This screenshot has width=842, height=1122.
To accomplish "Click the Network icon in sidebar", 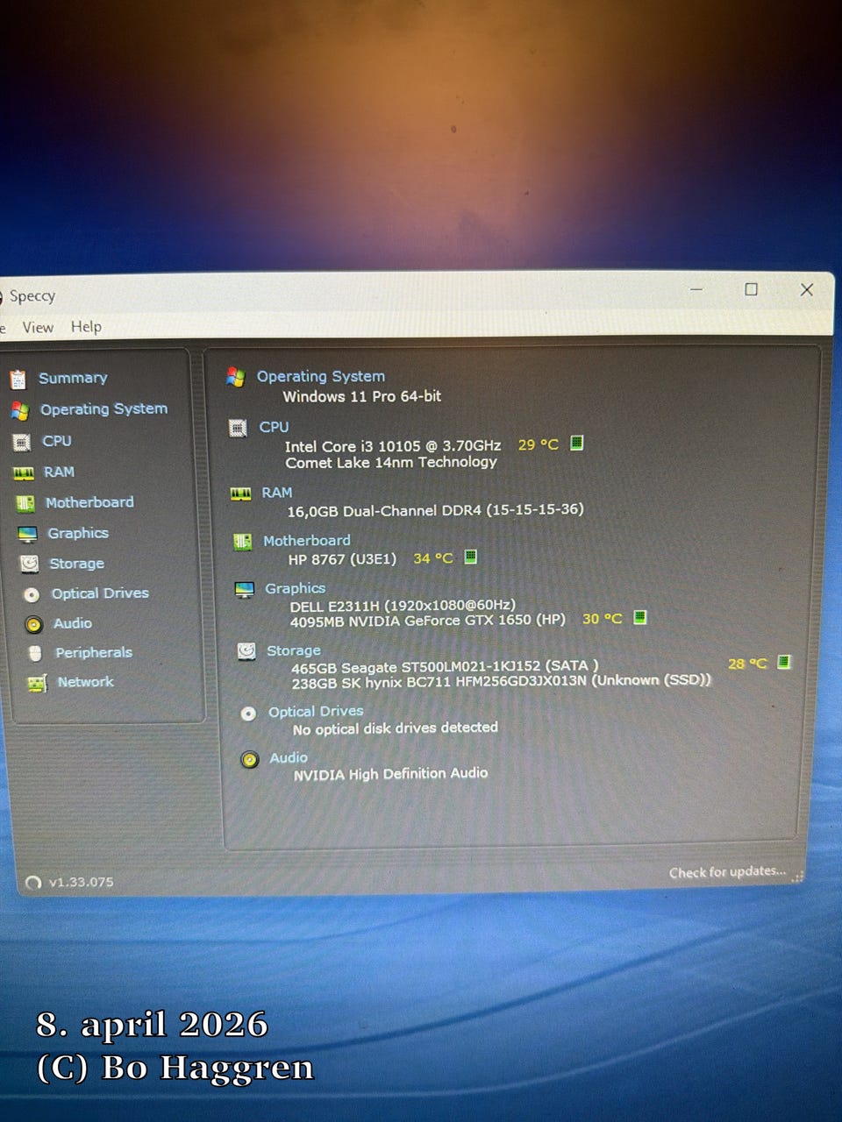I will tap(37, 683).
